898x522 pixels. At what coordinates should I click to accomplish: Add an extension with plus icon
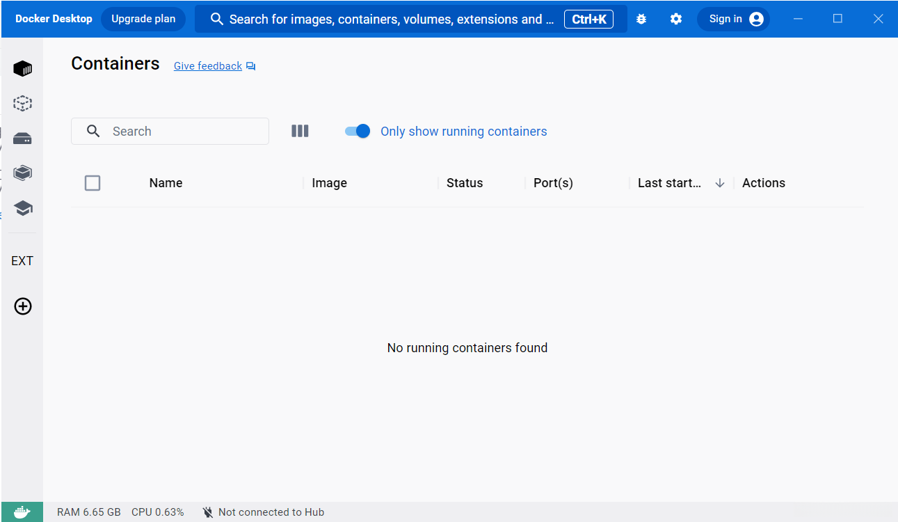(x=23, y=306)
